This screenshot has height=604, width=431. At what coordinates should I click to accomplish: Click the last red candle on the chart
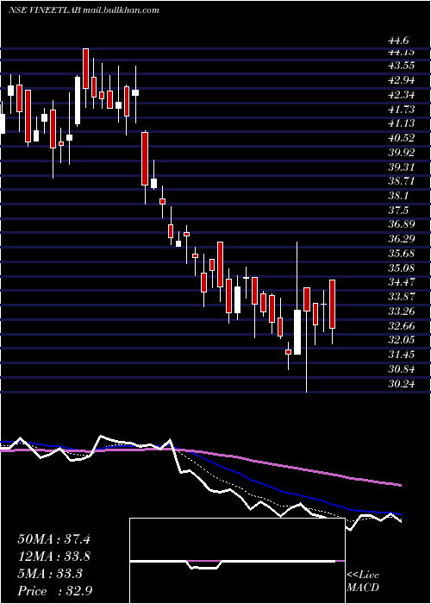[x=332, y=305]
